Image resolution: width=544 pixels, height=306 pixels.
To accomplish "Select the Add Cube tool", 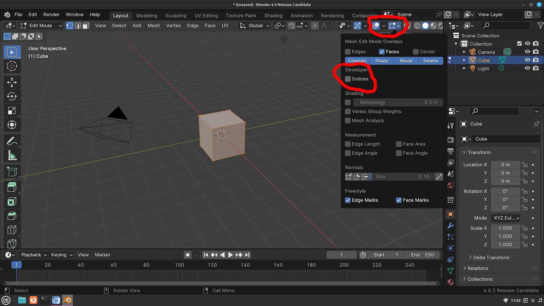I will tap(12, 172).
